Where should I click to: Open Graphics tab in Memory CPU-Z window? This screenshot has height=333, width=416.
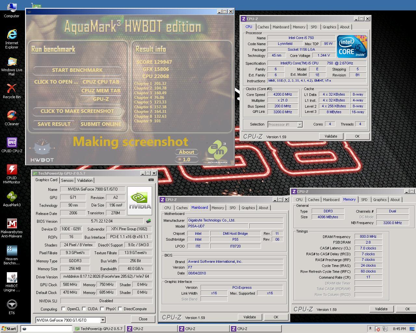[x=380, y=200]
